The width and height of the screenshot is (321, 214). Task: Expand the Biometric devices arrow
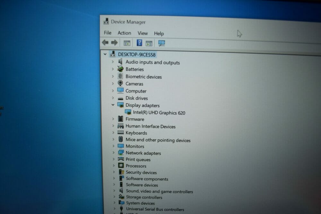click(x=113, y=76)
